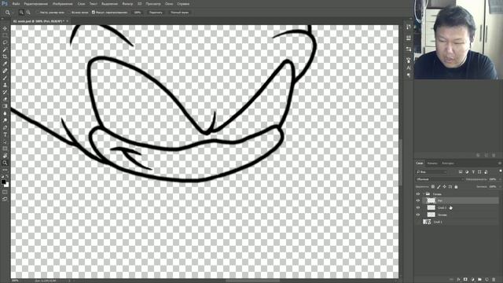
Task: Select the Move tool
Action: (x=5, y=28)
